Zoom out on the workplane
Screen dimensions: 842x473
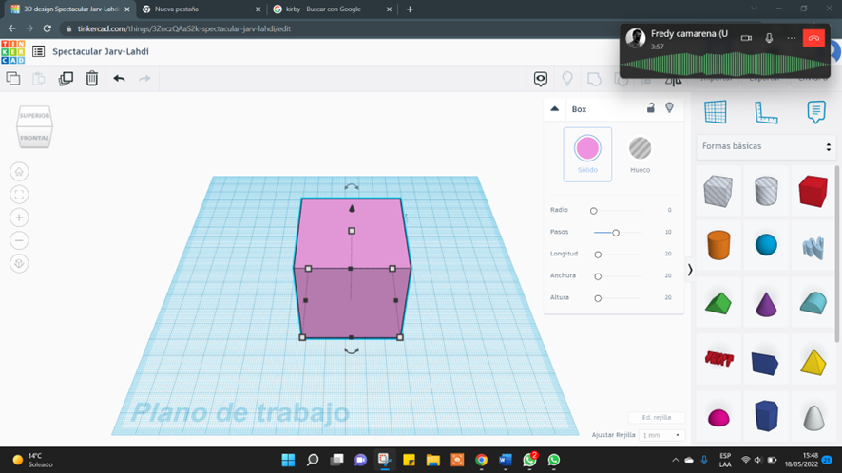(19, 240)
